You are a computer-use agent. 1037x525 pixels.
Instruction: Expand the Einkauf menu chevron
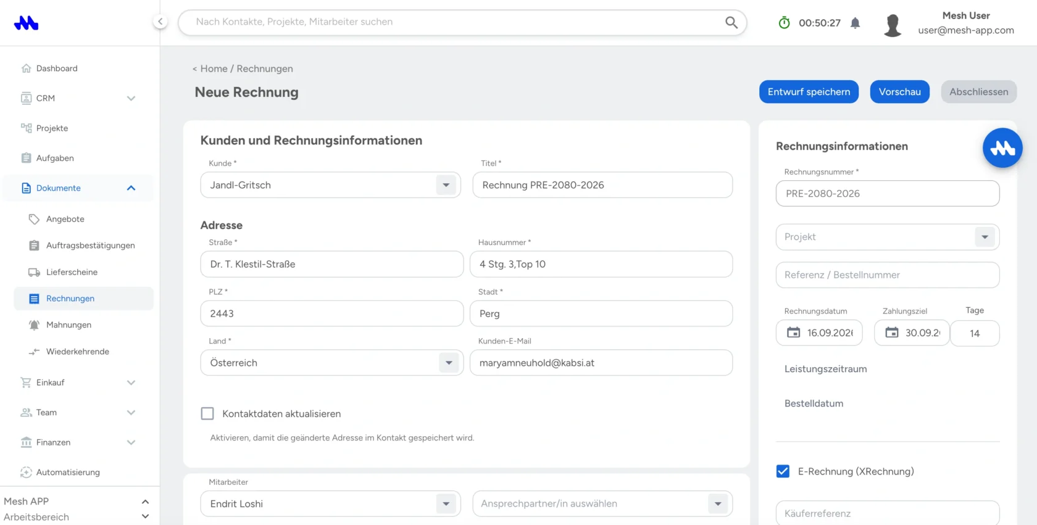[131, 382]
